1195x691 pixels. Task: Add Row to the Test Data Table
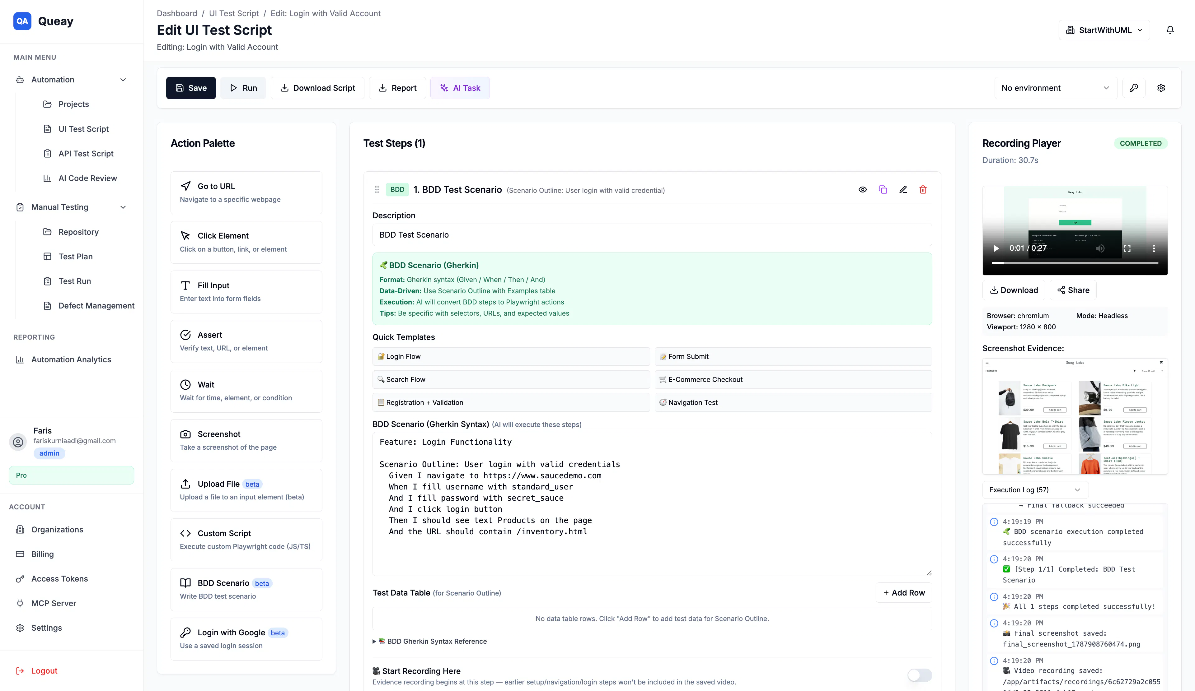coord(904,592)
